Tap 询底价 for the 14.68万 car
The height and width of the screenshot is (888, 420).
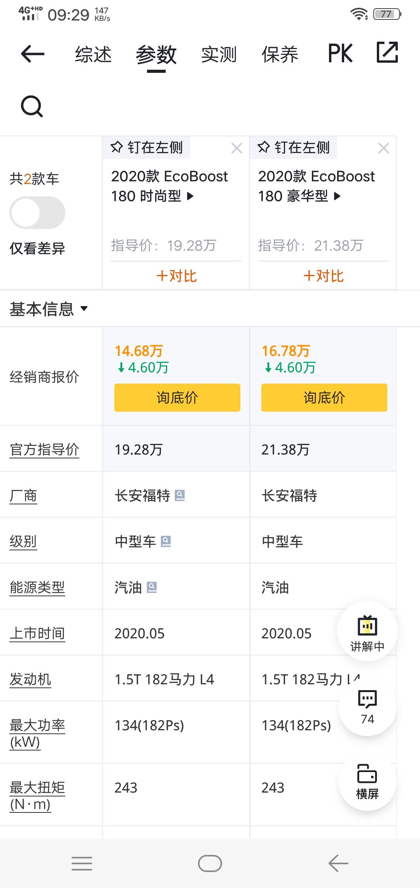177,398
